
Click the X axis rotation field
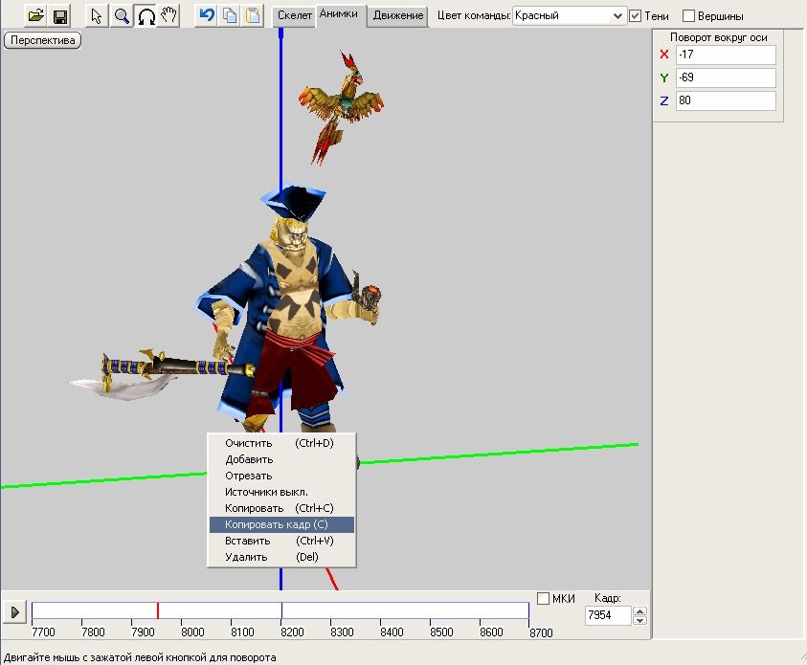(725, 55)
